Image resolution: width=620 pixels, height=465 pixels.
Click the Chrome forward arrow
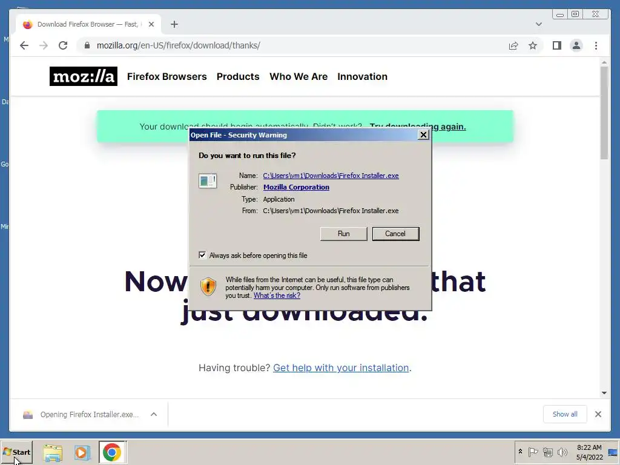(44, 45)
